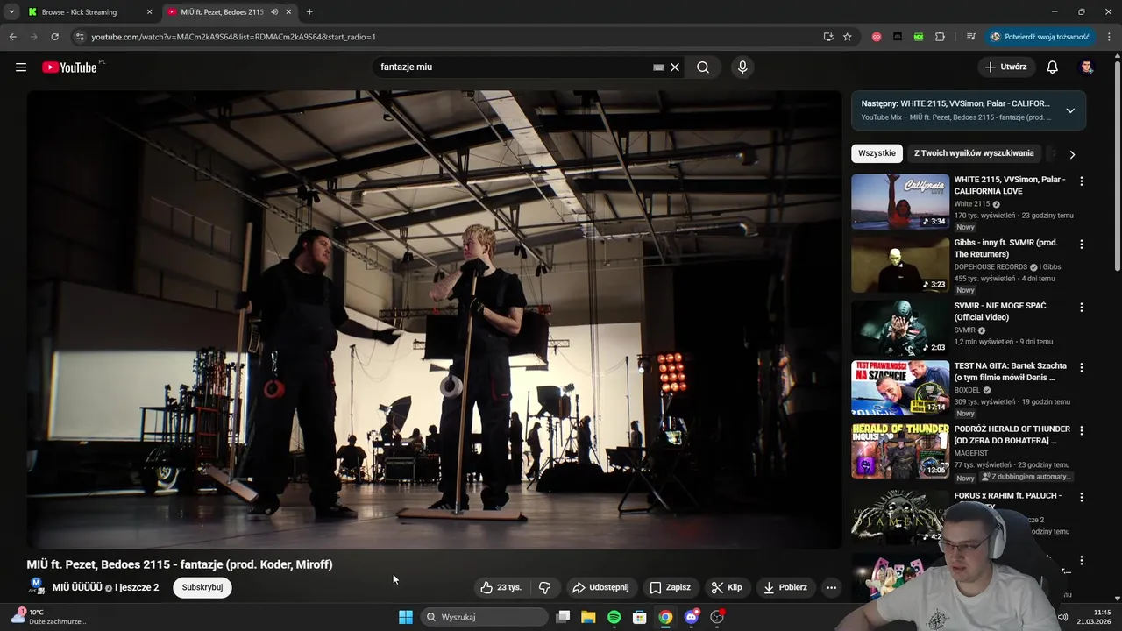1122x631 pixels.
Task: View site information icon in address bar
Action: coord(80,37)
